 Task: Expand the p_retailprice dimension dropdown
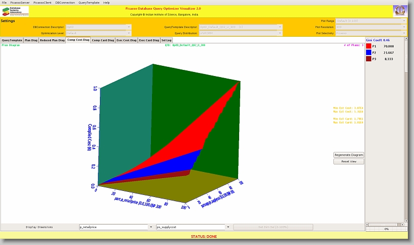tap(150, 227)
